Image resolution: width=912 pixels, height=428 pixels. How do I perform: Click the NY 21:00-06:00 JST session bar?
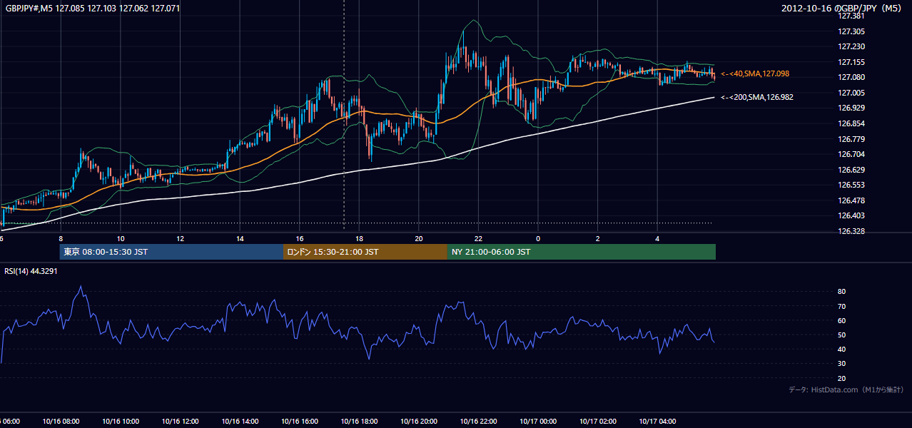point(582,252)
